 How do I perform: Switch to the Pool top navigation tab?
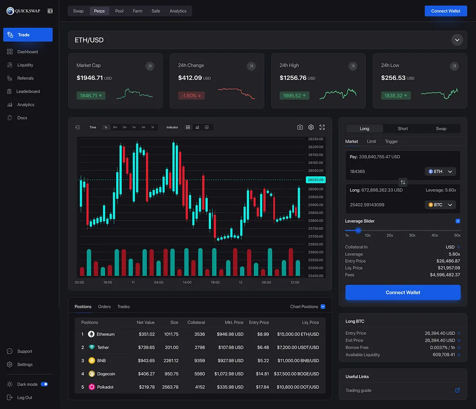119,11
